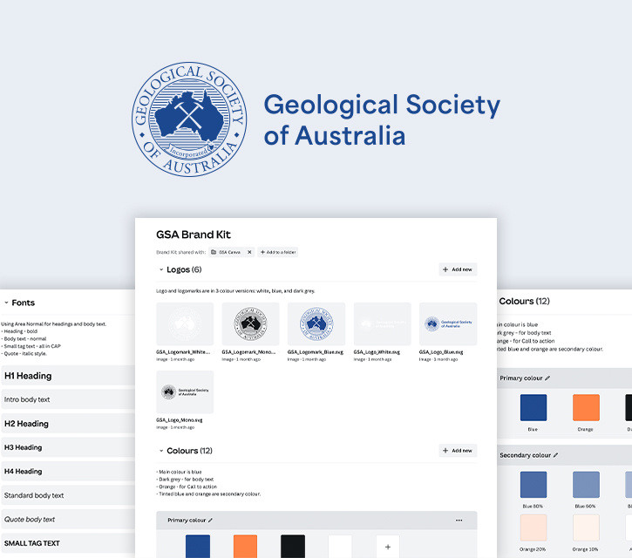Image resolution: width=632 pixels, height=558 pixels.
Task: Select Orange 20% swatch
Action: click(533, 527)
